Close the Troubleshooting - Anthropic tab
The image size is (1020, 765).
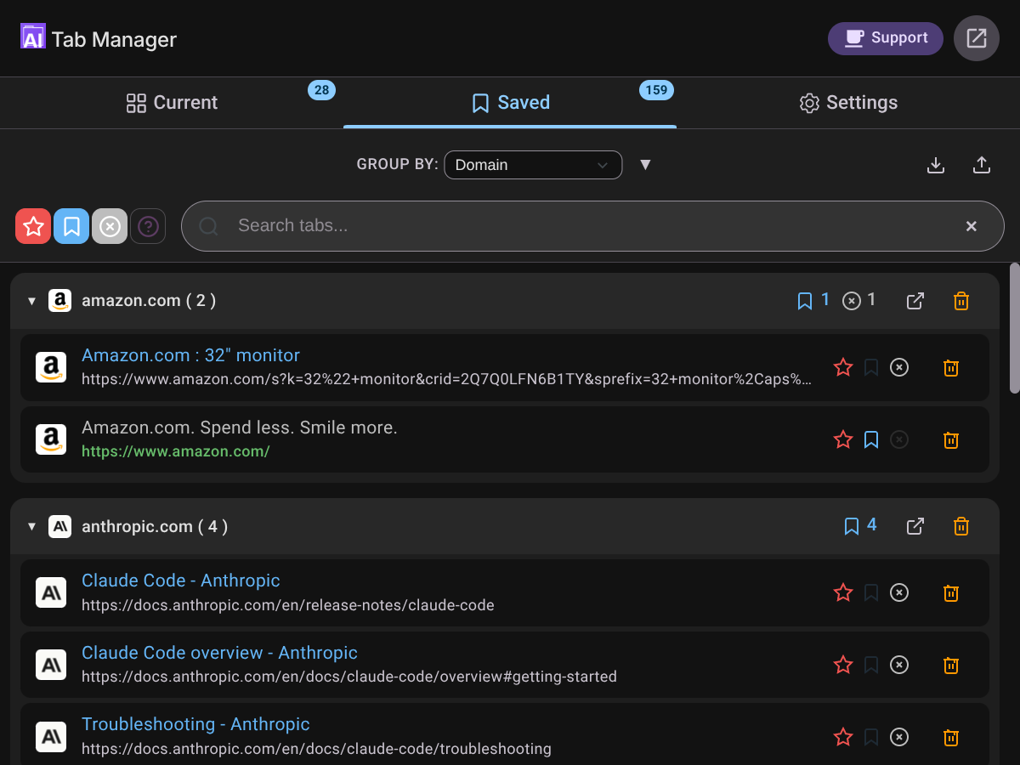[x=899, y=737]
